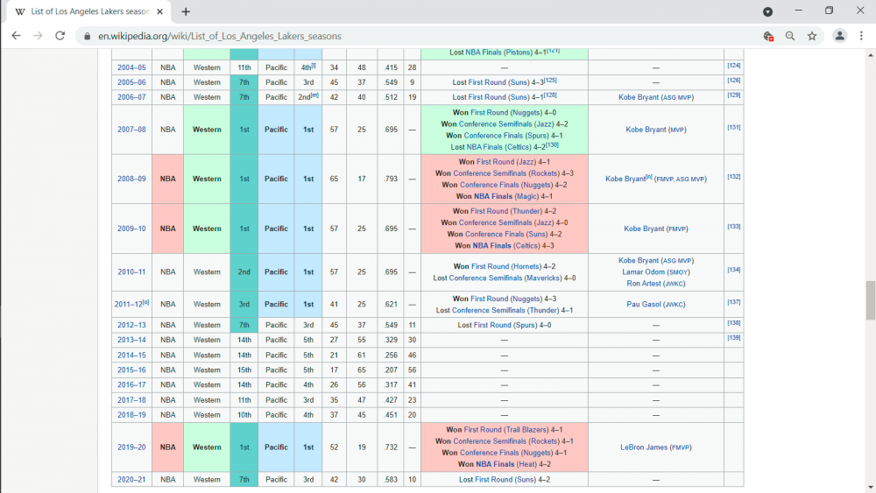The height and width of the screenshot is (493, 876).
Task: Open the Chrome profile avatar
Action: point(840,36)
